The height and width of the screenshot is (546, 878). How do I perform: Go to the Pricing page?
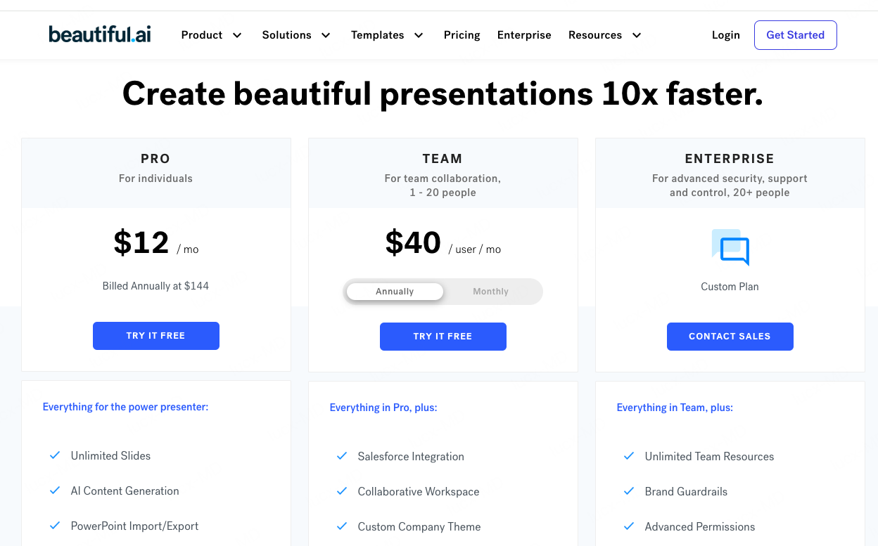tap(462, 35)
